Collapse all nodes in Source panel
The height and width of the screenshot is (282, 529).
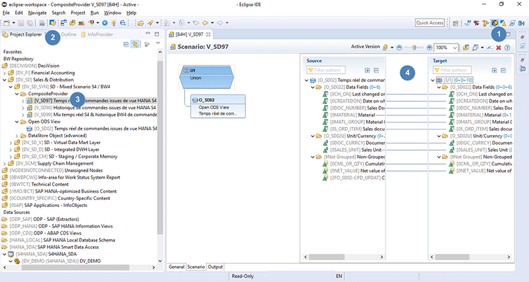pos(376,70)
